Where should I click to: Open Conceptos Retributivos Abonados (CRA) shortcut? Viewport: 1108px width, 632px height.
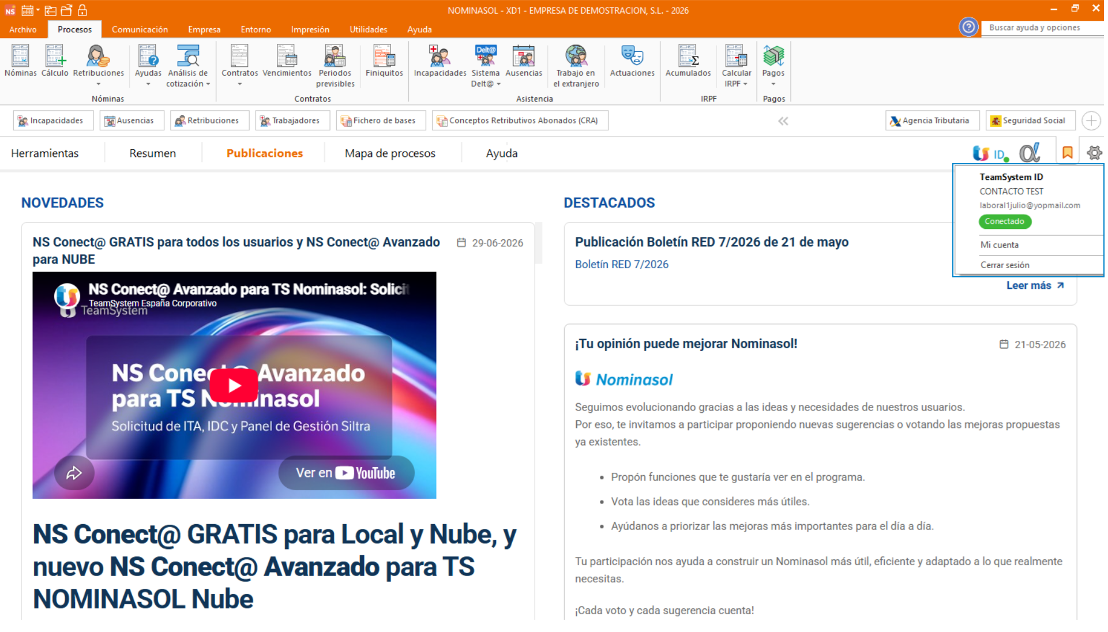click(520, 121)
